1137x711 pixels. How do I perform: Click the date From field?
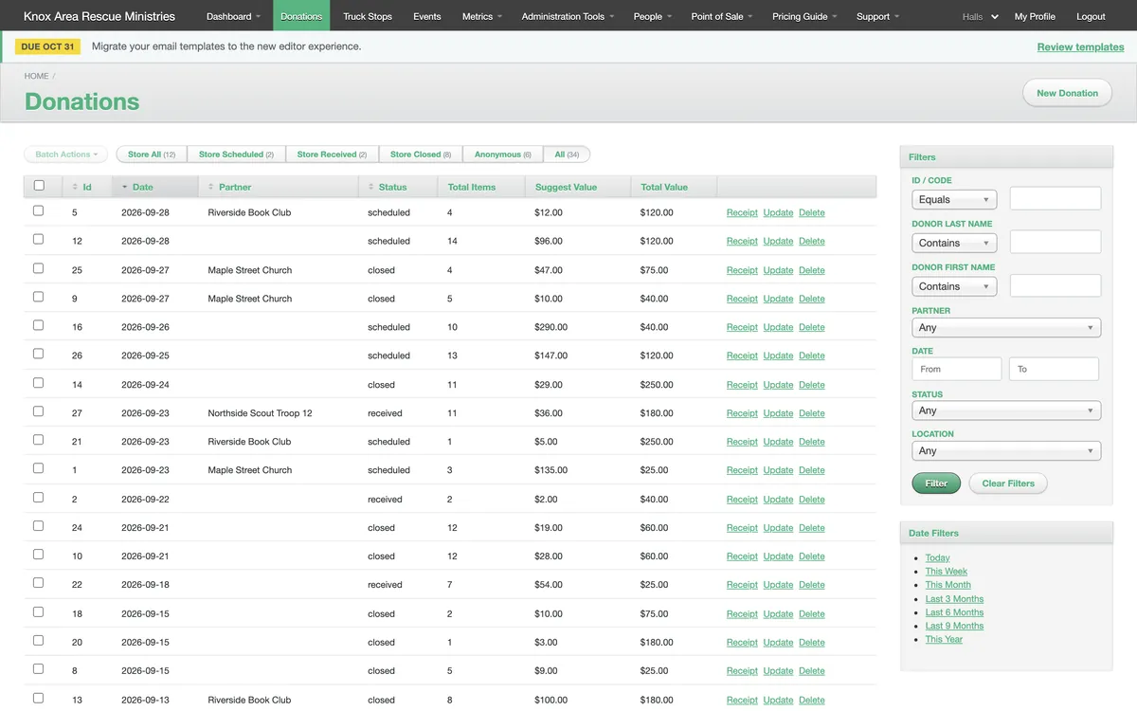(x=956, y=369)
